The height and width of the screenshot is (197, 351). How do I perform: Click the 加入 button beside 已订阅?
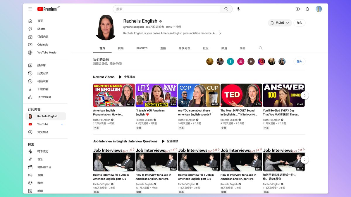299,23
